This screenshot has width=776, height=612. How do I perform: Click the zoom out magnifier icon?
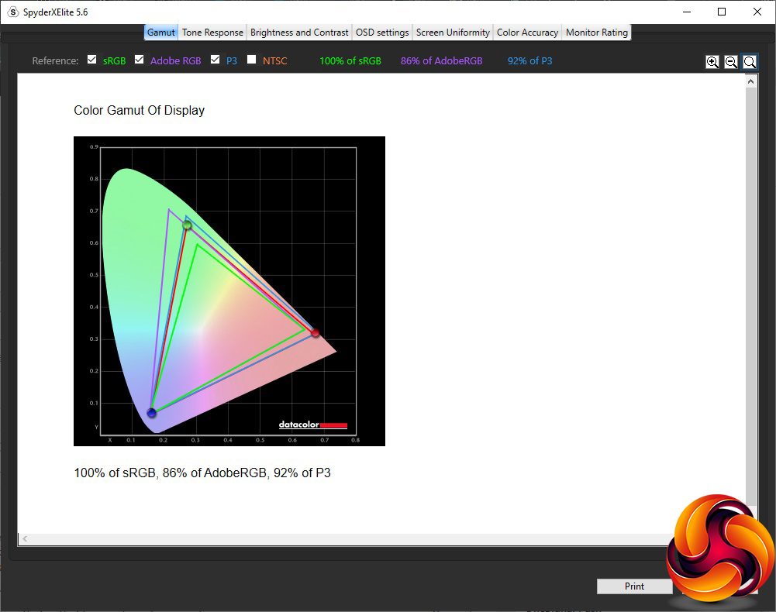[x=731, y=62]
